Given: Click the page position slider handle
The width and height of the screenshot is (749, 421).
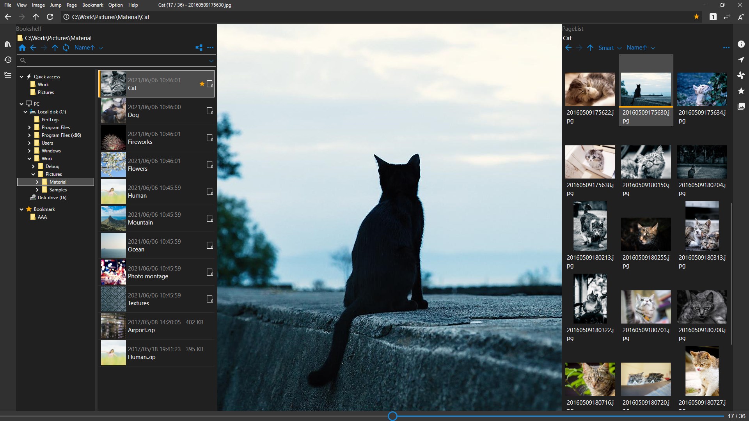Looking at the screenshot, I should click(x=392, y=416).
